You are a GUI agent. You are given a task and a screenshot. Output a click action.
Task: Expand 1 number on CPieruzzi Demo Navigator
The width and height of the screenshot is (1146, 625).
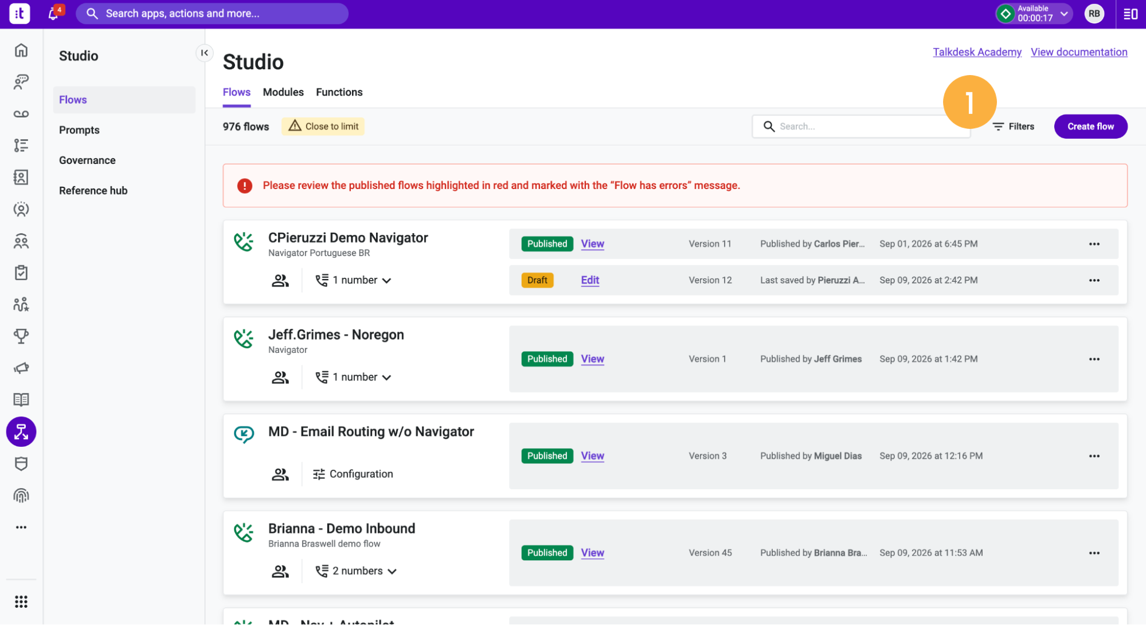pos(353,280)
